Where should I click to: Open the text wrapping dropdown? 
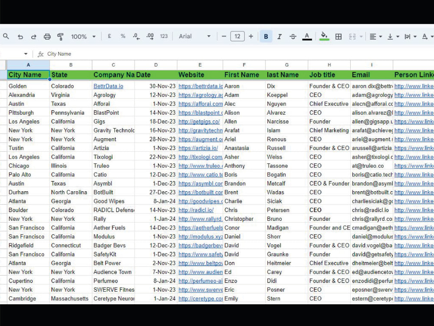(x=411, y=37)
